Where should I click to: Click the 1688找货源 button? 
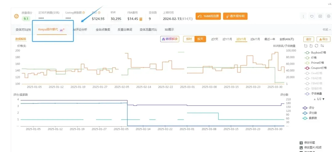click(x=208, y=16)
